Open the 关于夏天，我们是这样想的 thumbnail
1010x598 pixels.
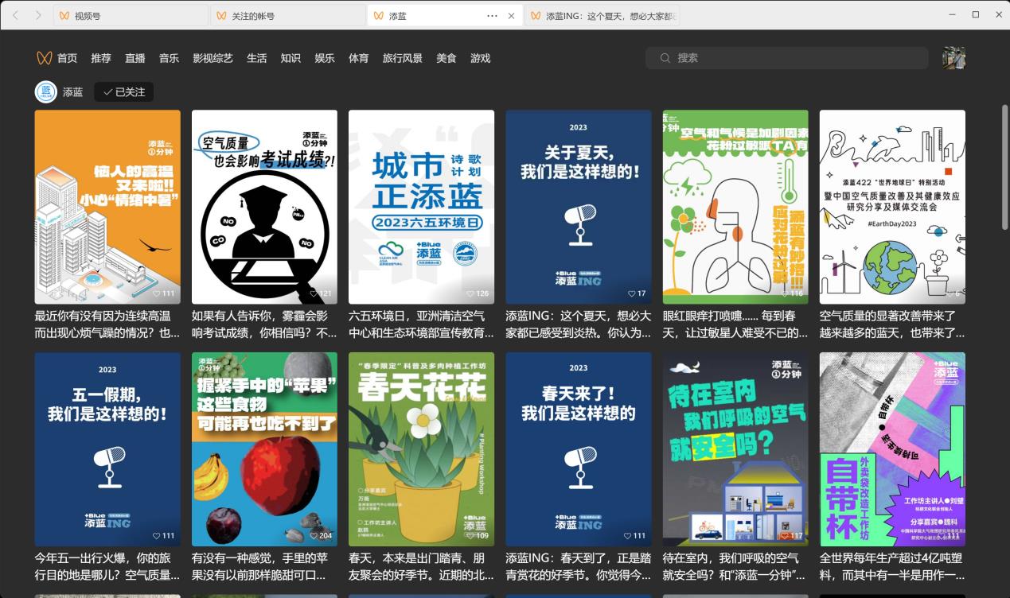tap(579, 207)
